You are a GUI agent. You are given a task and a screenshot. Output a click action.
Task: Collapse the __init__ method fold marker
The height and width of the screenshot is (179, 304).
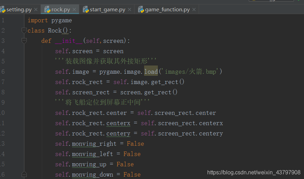24,41
